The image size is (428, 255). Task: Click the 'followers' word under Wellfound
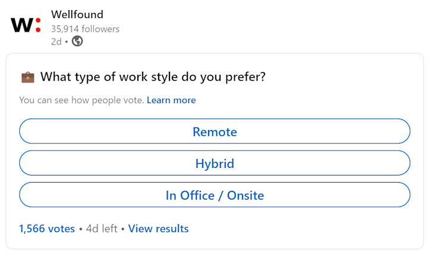coord(100,29)
